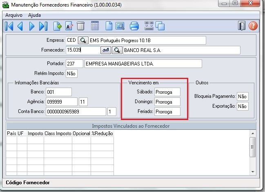Viewport: 265px width, 192px height.
Task: Click the %Redução column header
Action: pyautogui.click(x=102, y=133)
